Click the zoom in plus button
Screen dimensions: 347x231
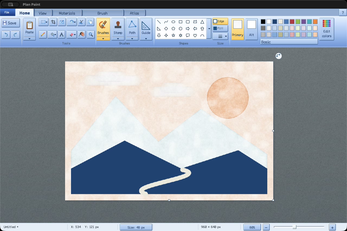point(332,227)
